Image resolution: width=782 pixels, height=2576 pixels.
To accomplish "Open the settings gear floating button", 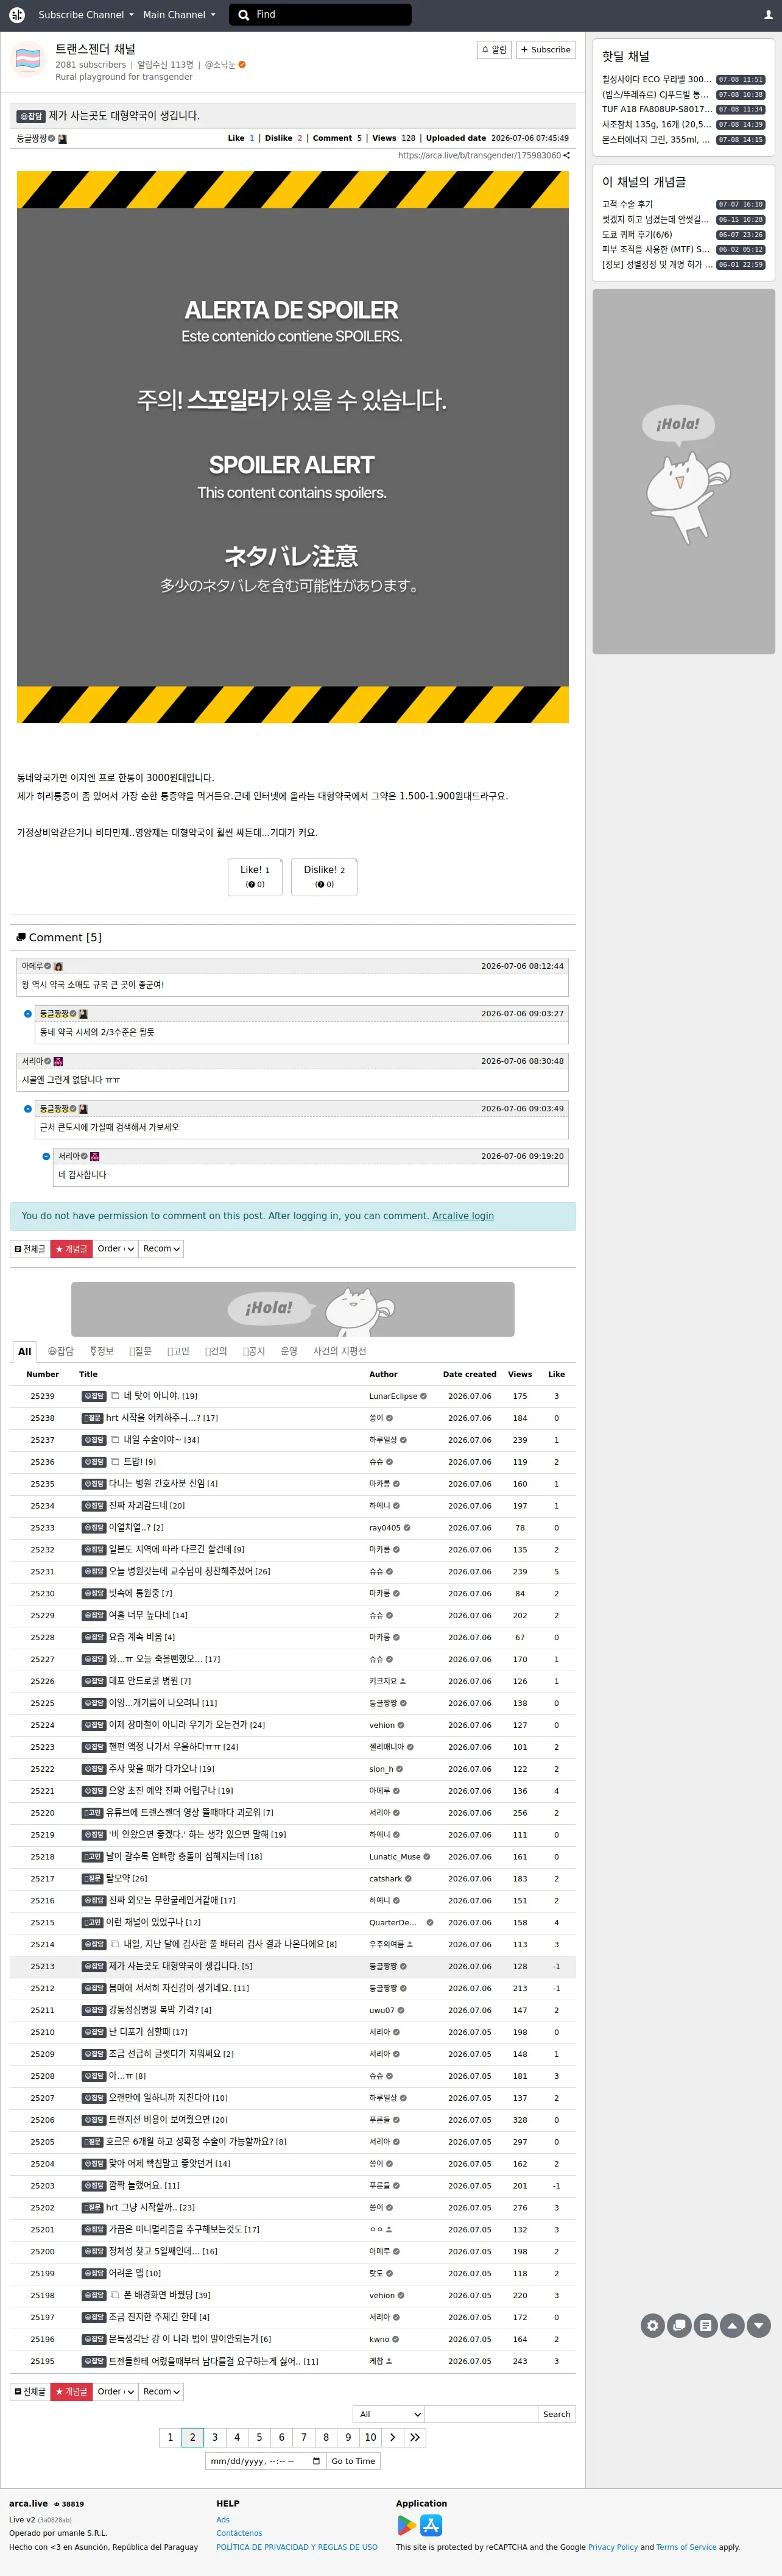I will pyautogui.click(x=653, y=2326).
